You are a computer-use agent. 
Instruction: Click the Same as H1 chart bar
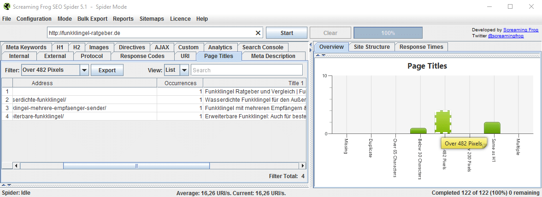coord(492,127)
